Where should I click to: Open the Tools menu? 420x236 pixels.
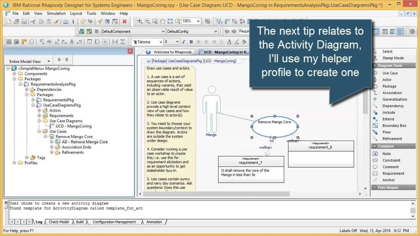(x=91, y=13)
